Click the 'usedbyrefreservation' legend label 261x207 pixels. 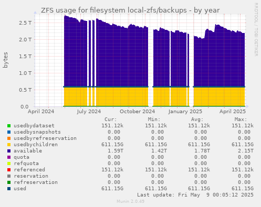point(45,138)
